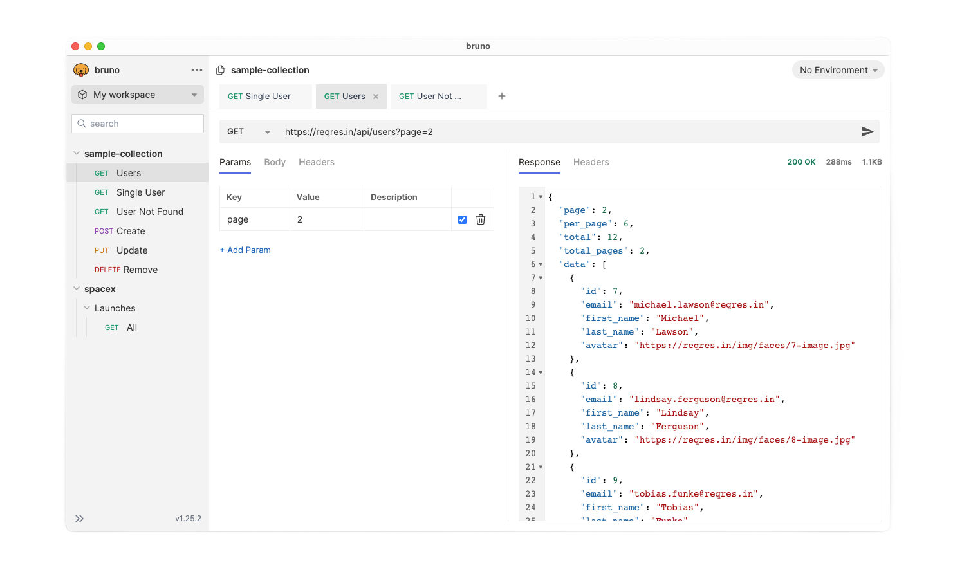Open the request Headers tab
962x581 pixels.
[317, 162]
